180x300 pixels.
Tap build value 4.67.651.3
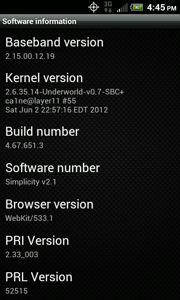[24, 145]
